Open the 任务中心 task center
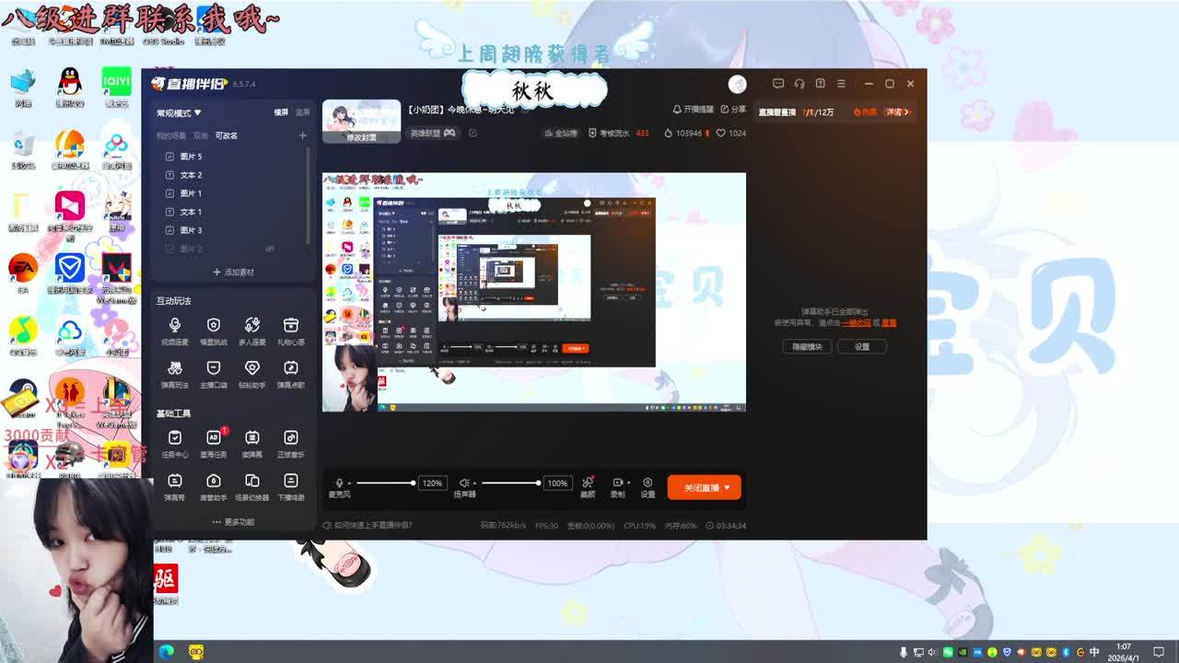Screen dimensions: 1179x663 click(x=175, y=442)
